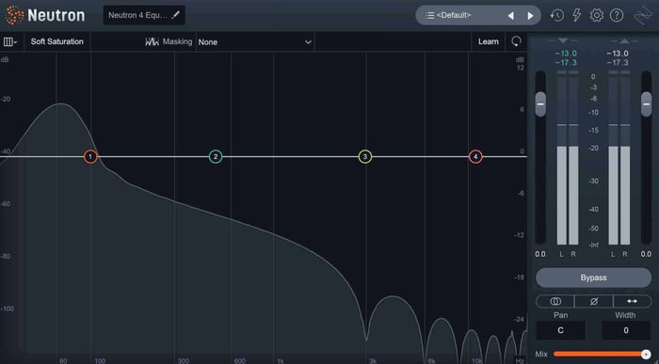Click the input peak value -13.0
Screen dimensions: 659x364
[566, 54]
